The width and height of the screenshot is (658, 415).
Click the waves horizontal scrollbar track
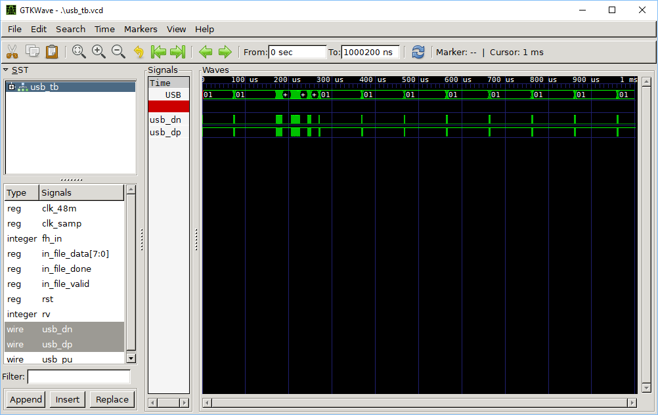click(419, 403)
